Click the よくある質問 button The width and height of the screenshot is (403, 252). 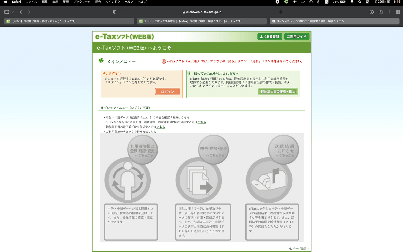click(270, 37)
